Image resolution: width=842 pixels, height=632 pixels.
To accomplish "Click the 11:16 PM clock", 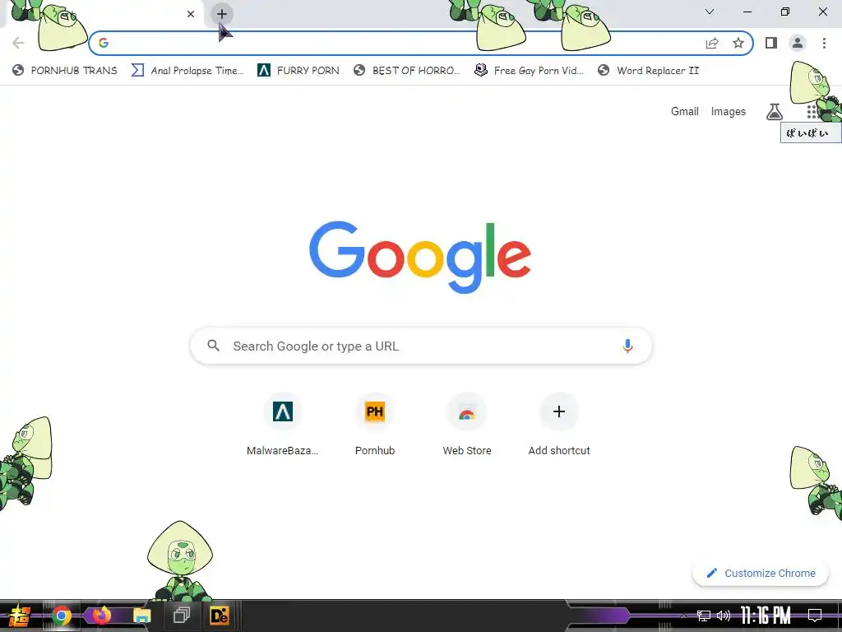I will click(x=766, y=616).
